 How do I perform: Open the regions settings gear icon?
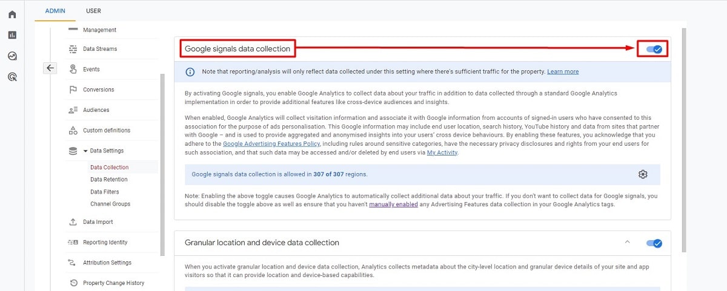point(643,174)
